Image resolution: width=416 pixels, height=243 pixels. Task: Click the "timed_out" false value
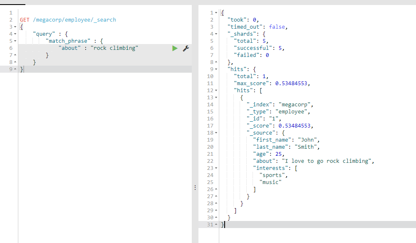pyautogui.click(x=277, y=27)
